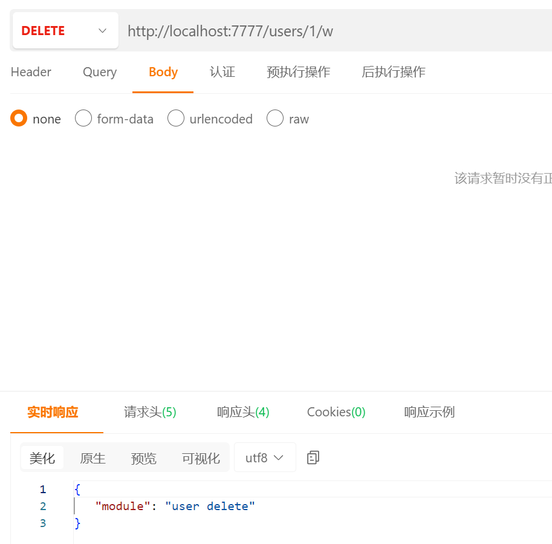This screenshot has height=544, width=552.
Task: Select the form-data body type
Action: (83, 119)
